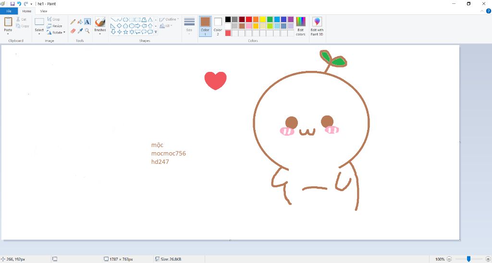
Task: Switch to the View tab
Action: coord(44,11)
